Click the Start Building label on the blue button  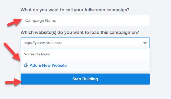85,79
